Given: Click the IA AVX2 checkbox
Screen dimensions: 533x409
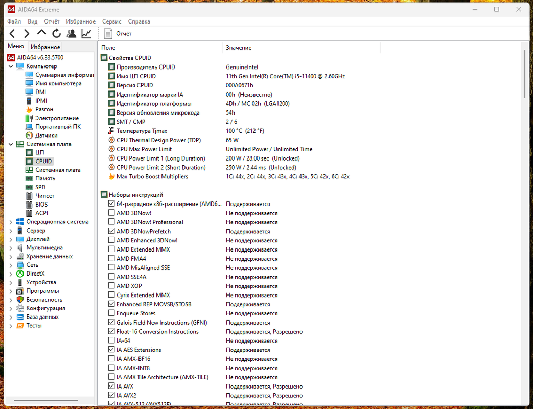Looking at the screenshot, I should click(111, 395).
